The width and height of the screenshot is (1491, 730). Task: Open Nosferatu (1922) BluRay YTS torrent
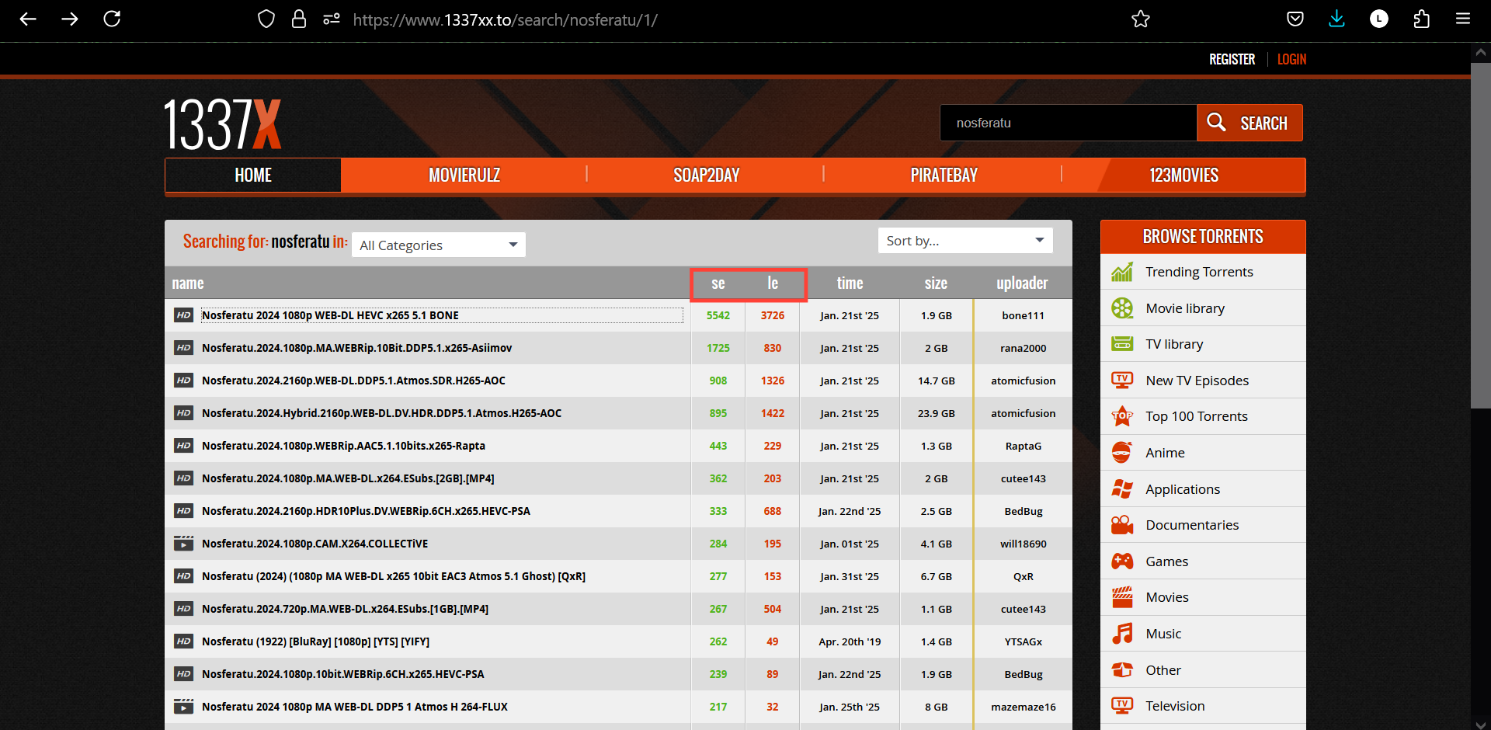[x=315, y=641]
